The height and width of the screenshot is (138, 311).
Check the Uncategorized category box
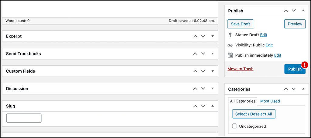(234, 126)
